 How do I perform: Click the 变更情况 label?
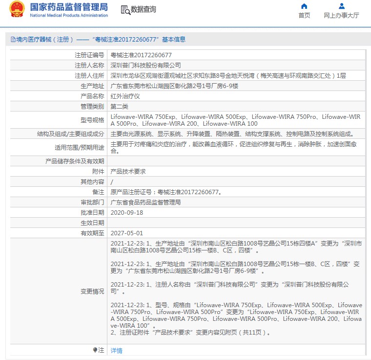pos(92,291)
